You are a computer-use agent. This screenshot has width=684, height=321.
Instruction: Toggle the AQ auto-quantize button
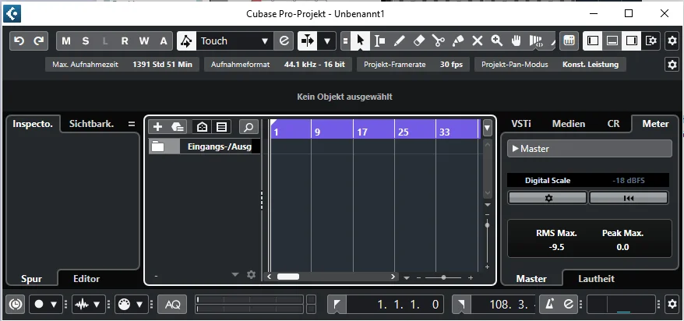(x=172, y=305)
